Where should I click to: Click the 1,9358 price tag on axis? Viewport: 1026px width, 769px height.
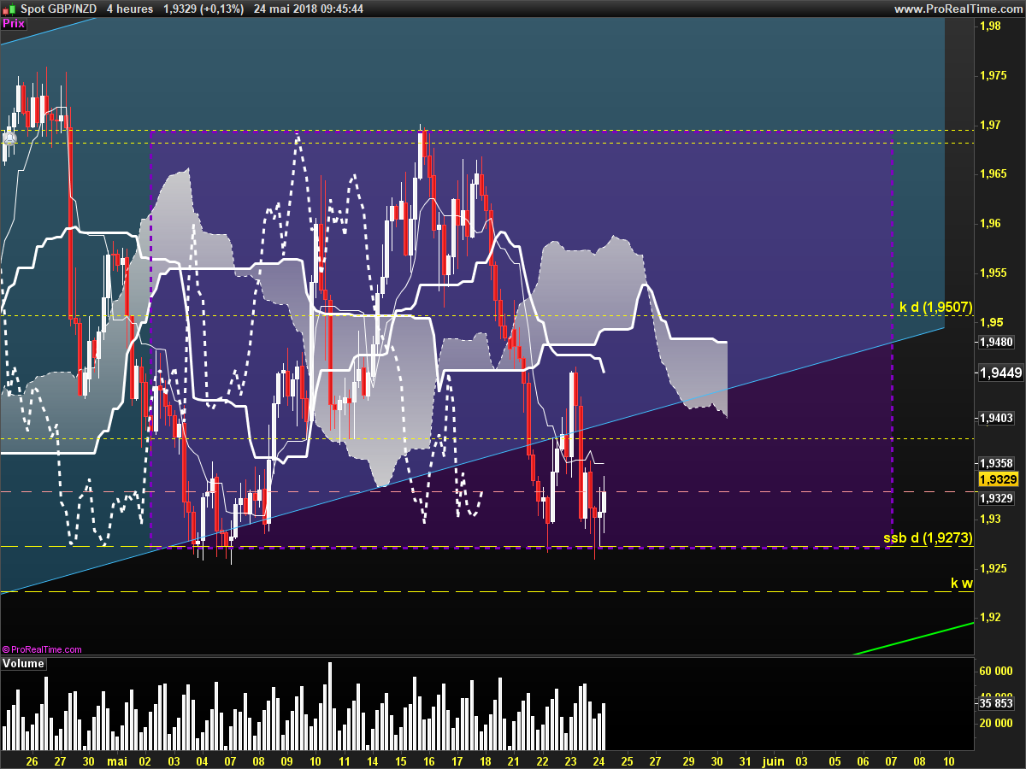995,462
